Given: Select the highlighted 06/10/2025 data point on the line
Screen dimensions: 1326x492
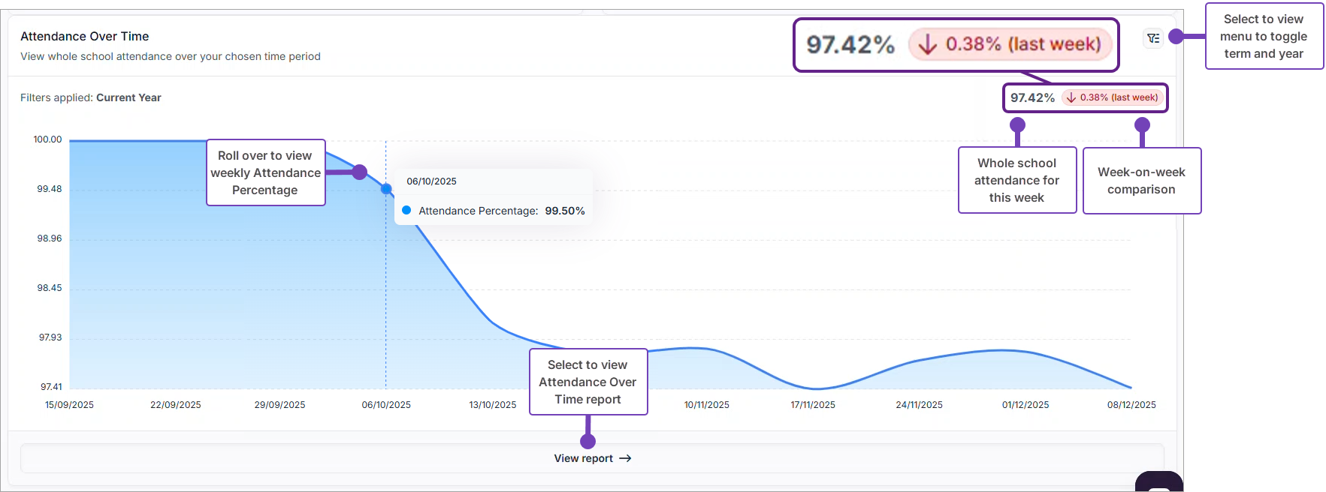Looking at the screenshot, I should 386,189.
